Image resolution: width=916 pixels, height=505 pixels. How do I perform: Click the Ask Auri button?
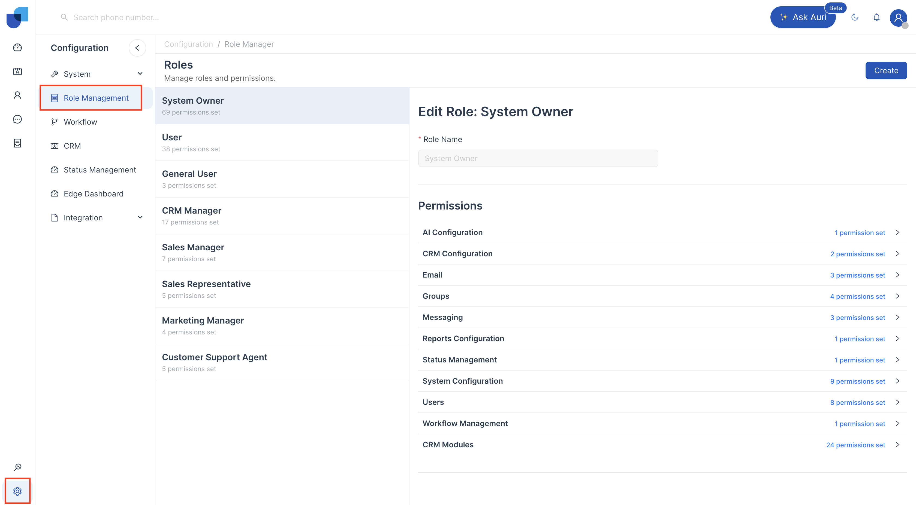[803, 17]
